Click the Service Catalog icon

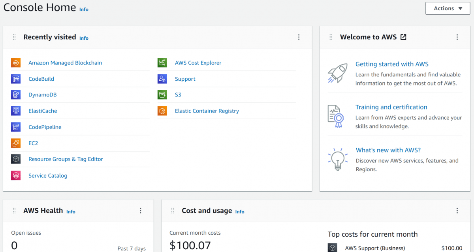click(x=16, y=176)
